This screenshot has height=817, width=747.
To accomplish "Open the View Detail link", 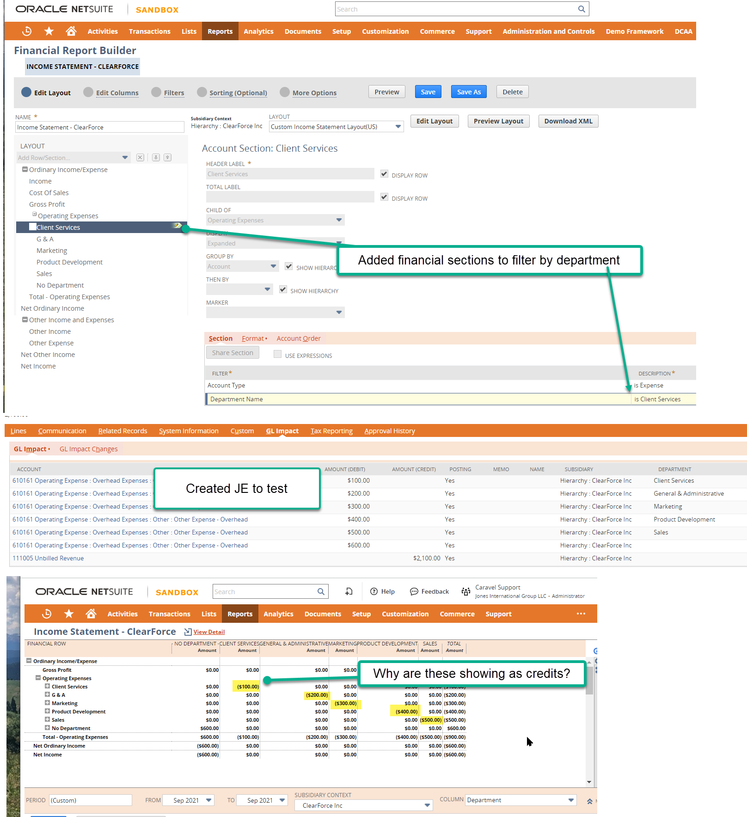I will pos(209,632).
